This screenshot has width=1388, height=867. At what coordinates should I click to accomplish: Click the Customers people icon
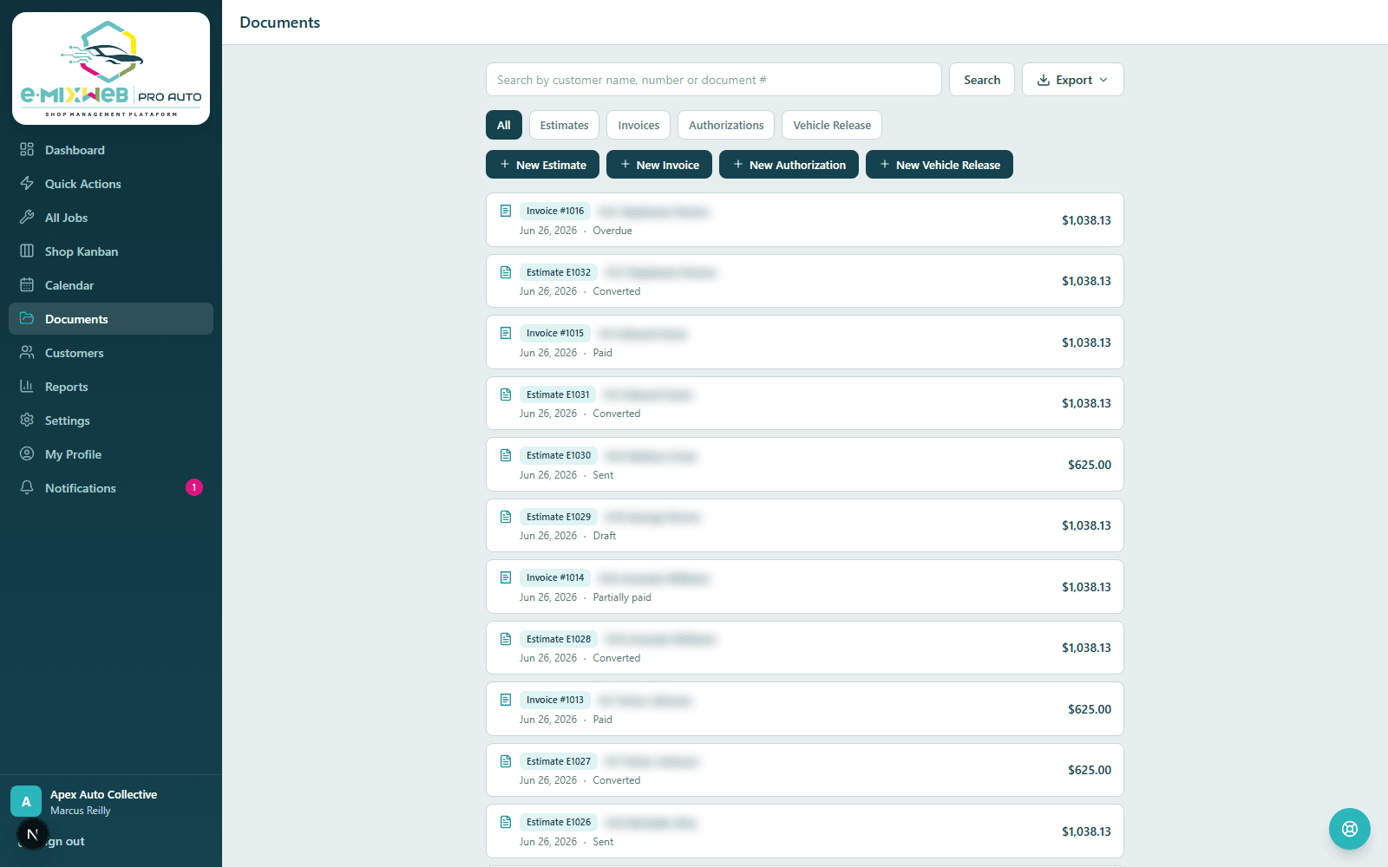pos(27,352)
